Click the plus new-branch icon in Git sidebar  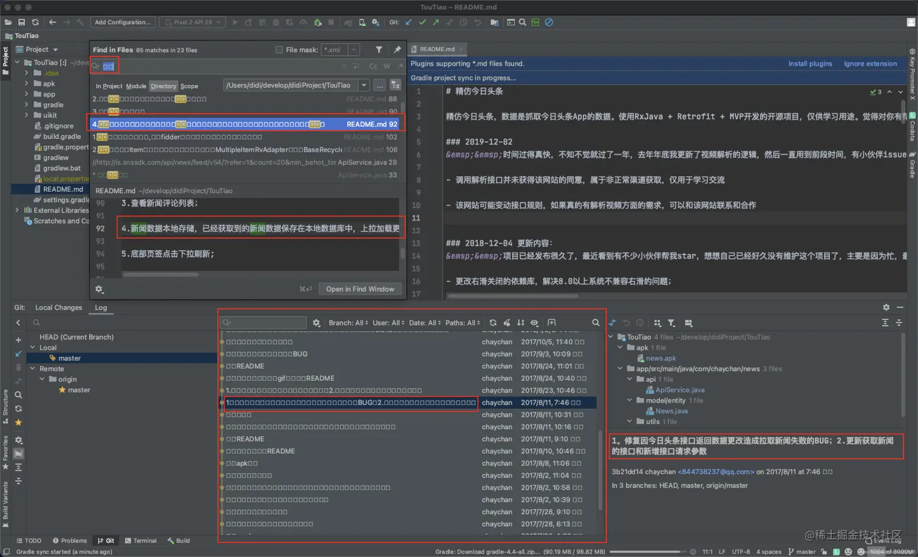tap(18, 340)
